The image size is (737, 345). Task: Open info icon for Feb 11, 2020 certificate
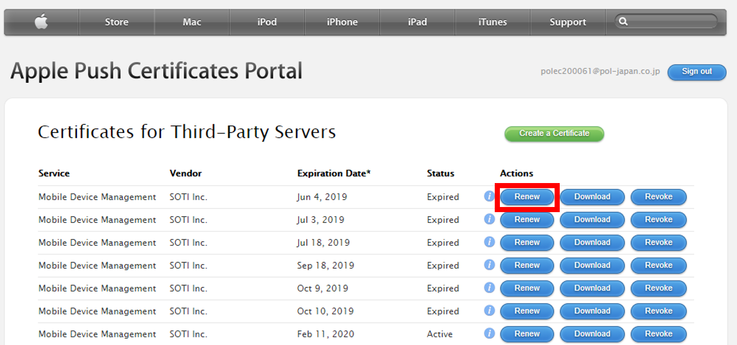[489, 333]
